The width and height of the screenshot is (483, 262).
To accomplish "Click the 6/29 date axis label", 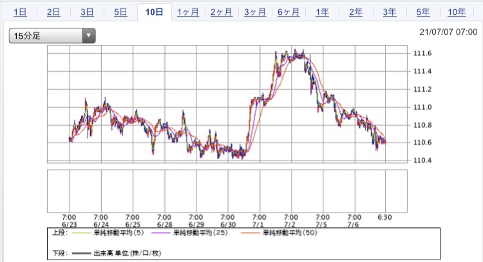I will click(x=196, y=225).
